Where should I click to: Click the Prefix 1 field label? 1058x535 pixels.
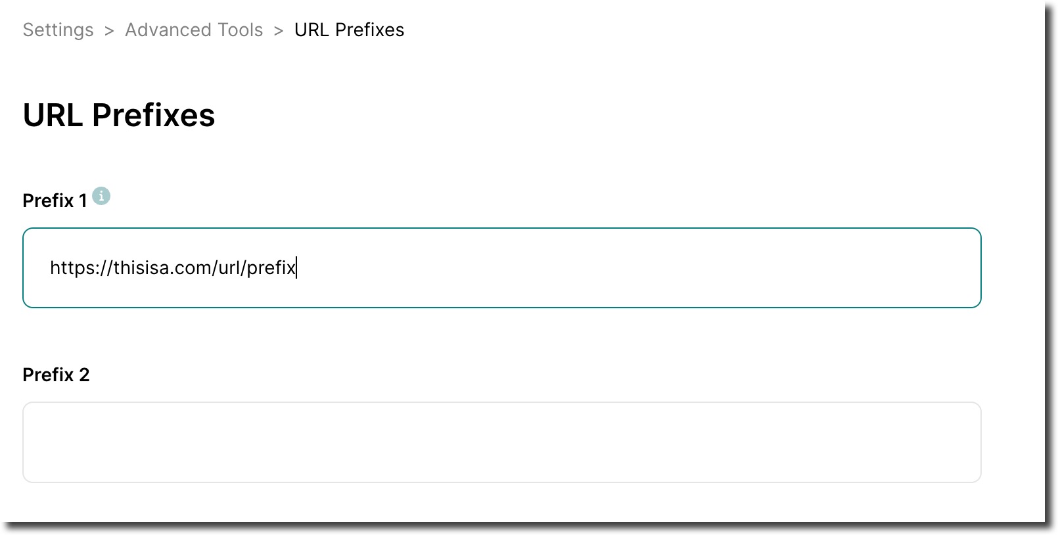(x=55, y=200)
